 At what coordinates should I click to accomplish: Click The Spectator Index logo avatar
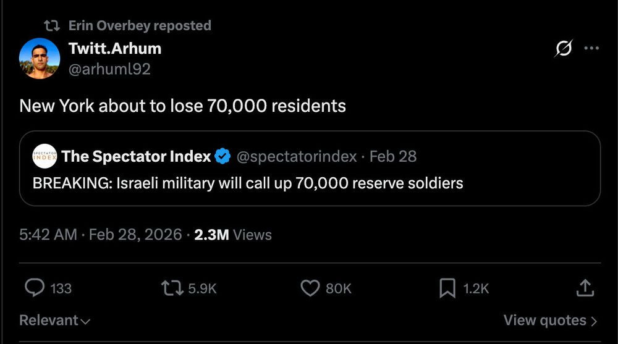point(44,157)
